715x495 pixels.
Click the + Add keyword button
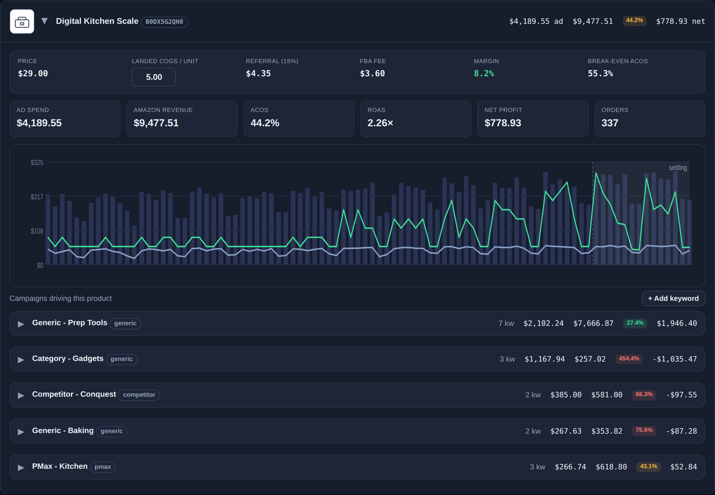(x=673, y=299)
